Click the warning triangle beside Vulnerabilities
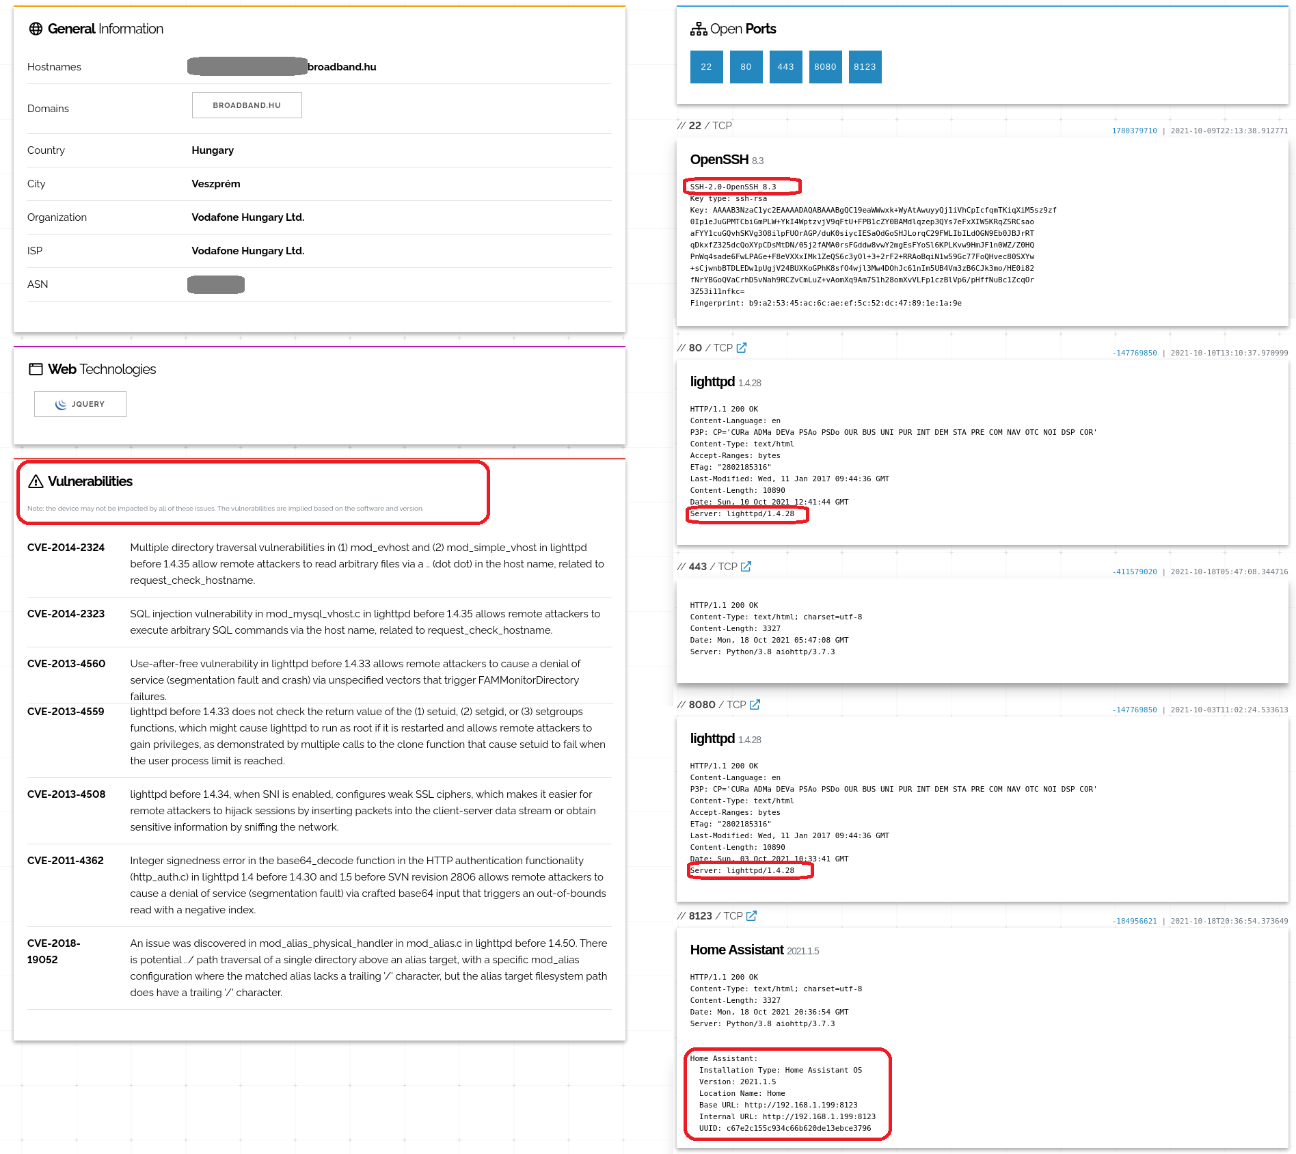 (36, 481)
